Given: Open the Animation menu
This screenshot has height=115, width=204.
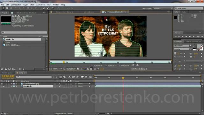Looking at the screenshot, I should 40,5.
